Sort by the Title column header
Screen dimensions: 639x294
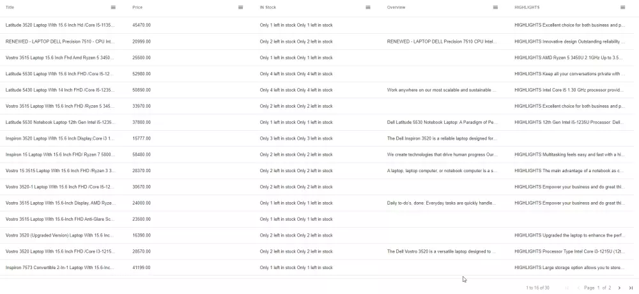tap(10, 7)
